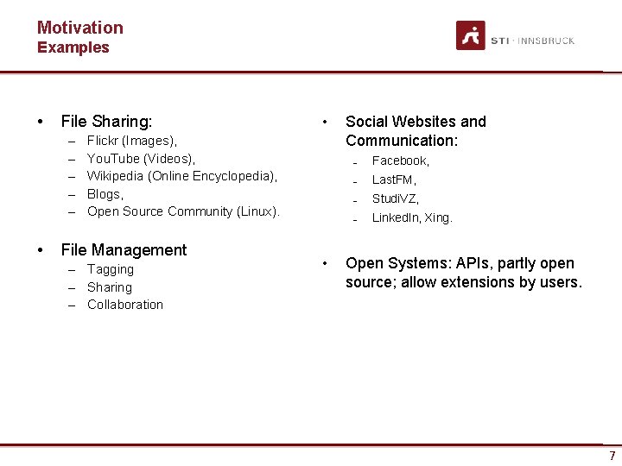The height and width of the screenshot is (466, 622).
Task: Click the 'LinkedIn, Xing.' list item
Action: 412,217
